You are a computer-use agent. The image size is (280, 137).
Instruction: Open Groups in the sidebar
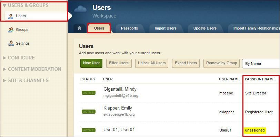click(x=22, y=30)
